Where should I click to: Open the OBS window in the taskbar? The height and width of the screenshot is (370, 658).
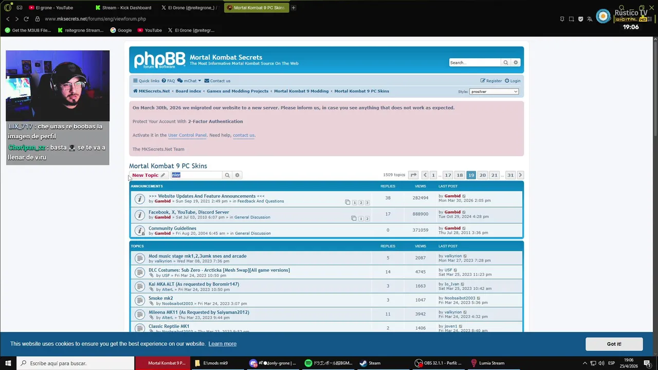[x=438, y=363]
